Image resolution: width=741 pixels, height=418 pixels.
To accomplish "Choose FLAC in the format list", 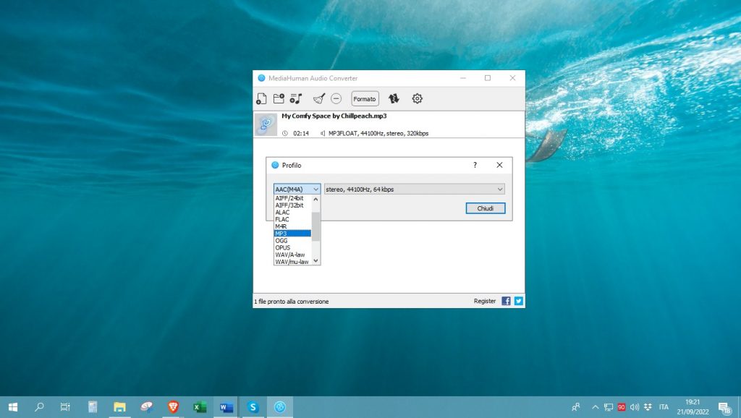I will 292,219.
